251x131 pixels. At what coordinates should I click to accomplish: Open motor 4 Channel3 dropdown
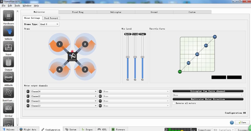coord(64,106)
